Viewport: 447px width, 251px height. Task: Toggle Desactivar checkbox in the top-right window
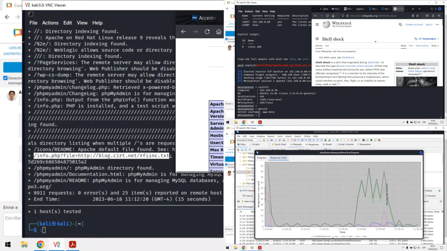tap(227, 39)
